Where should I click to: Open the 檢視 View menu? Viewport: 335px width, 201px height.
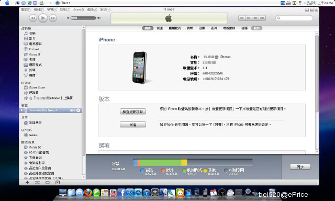[52, 9]
